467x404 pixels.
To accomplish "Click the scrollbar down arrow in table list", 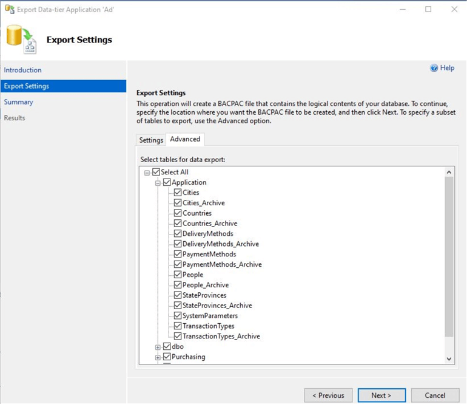I will (449, 359).
